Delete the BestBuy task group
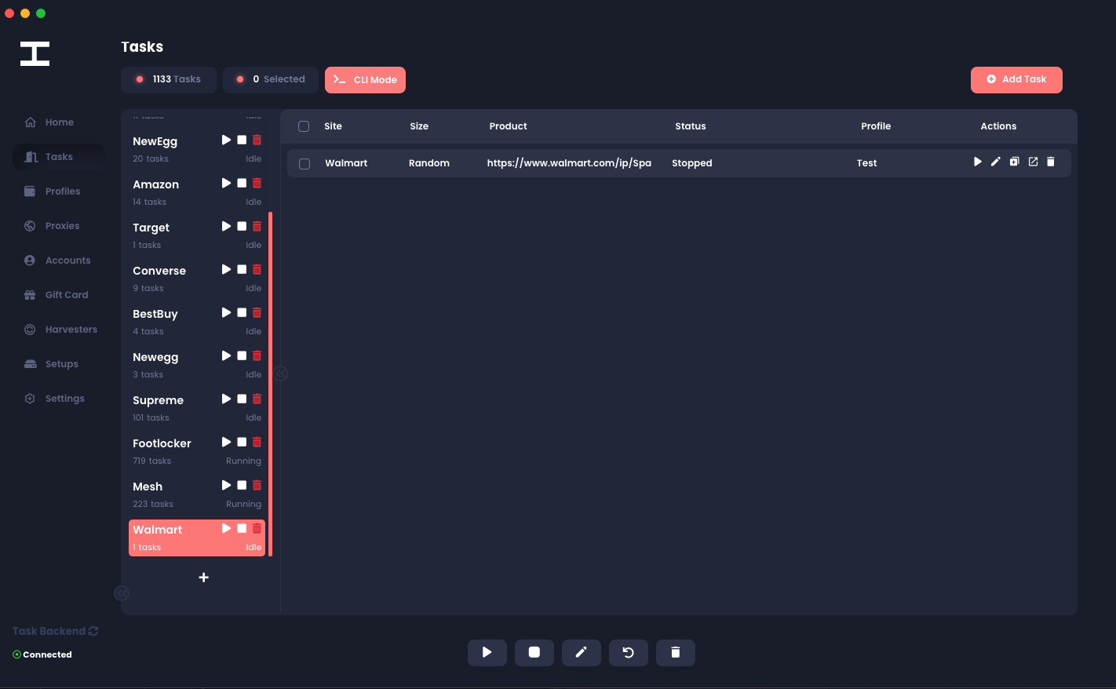 (257, 312)
